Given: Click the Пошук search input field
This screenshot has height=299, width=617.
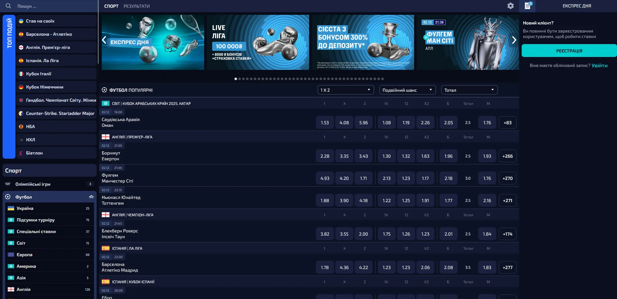Looking at the screenshot, I should click(55, 6).
